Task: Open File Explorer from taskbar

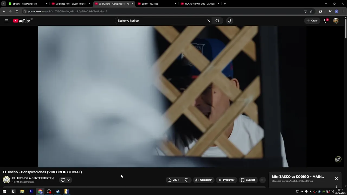Action: (x=22, y=191)
